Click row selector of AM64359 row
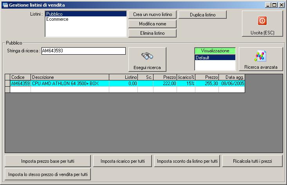The image size is (287, 185). click(7, 84)
